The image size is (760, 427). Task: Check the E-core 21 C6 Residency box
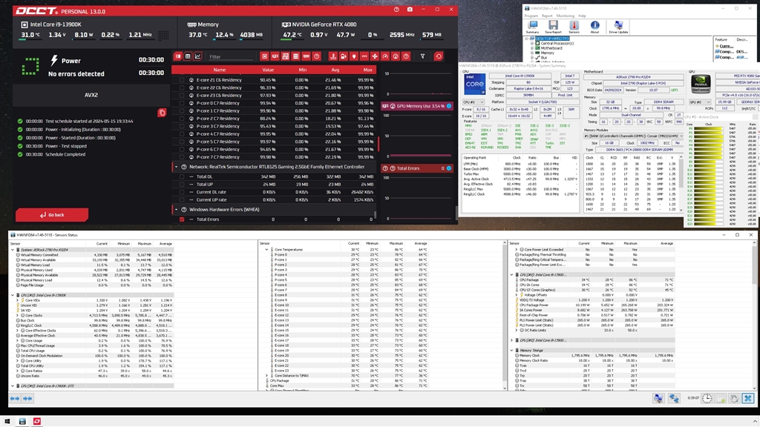pos(183,80)
